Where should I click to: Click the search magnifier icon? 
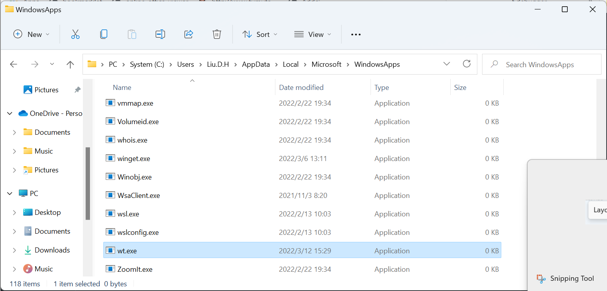pyautogui.click(x=495, y=64)
